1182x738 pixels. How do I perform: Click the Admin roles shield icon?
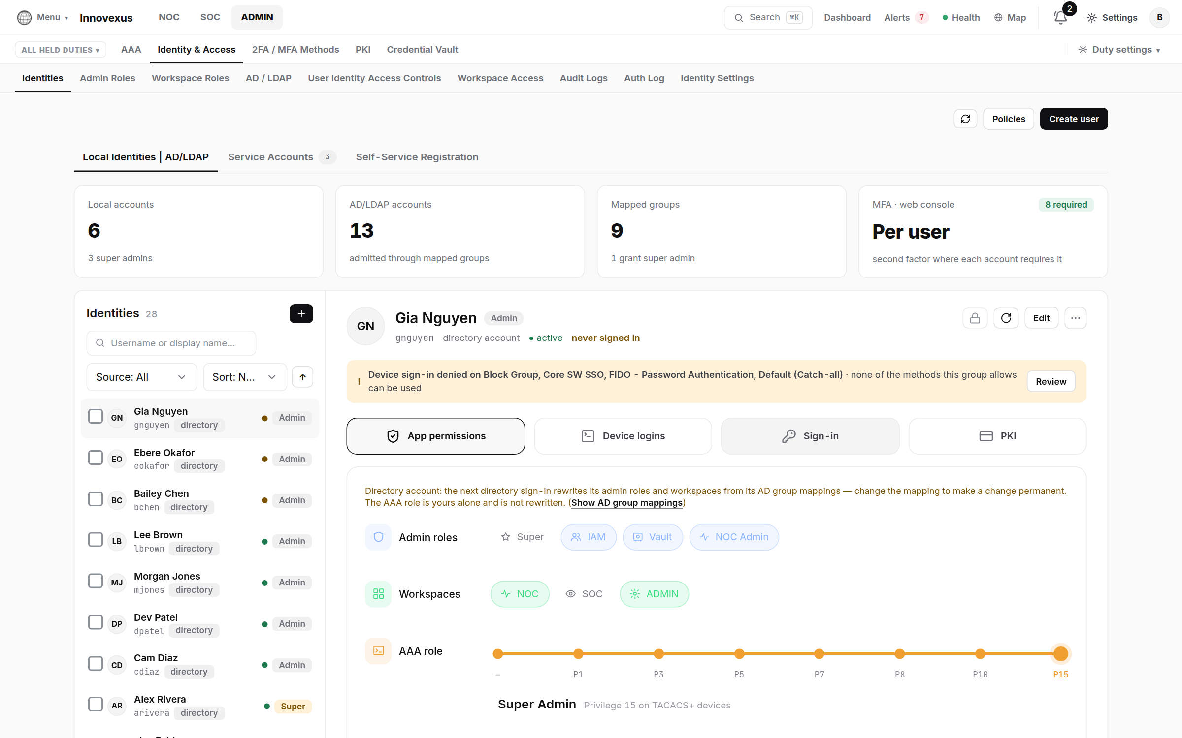pyautogui.click(x=378, y=537)
